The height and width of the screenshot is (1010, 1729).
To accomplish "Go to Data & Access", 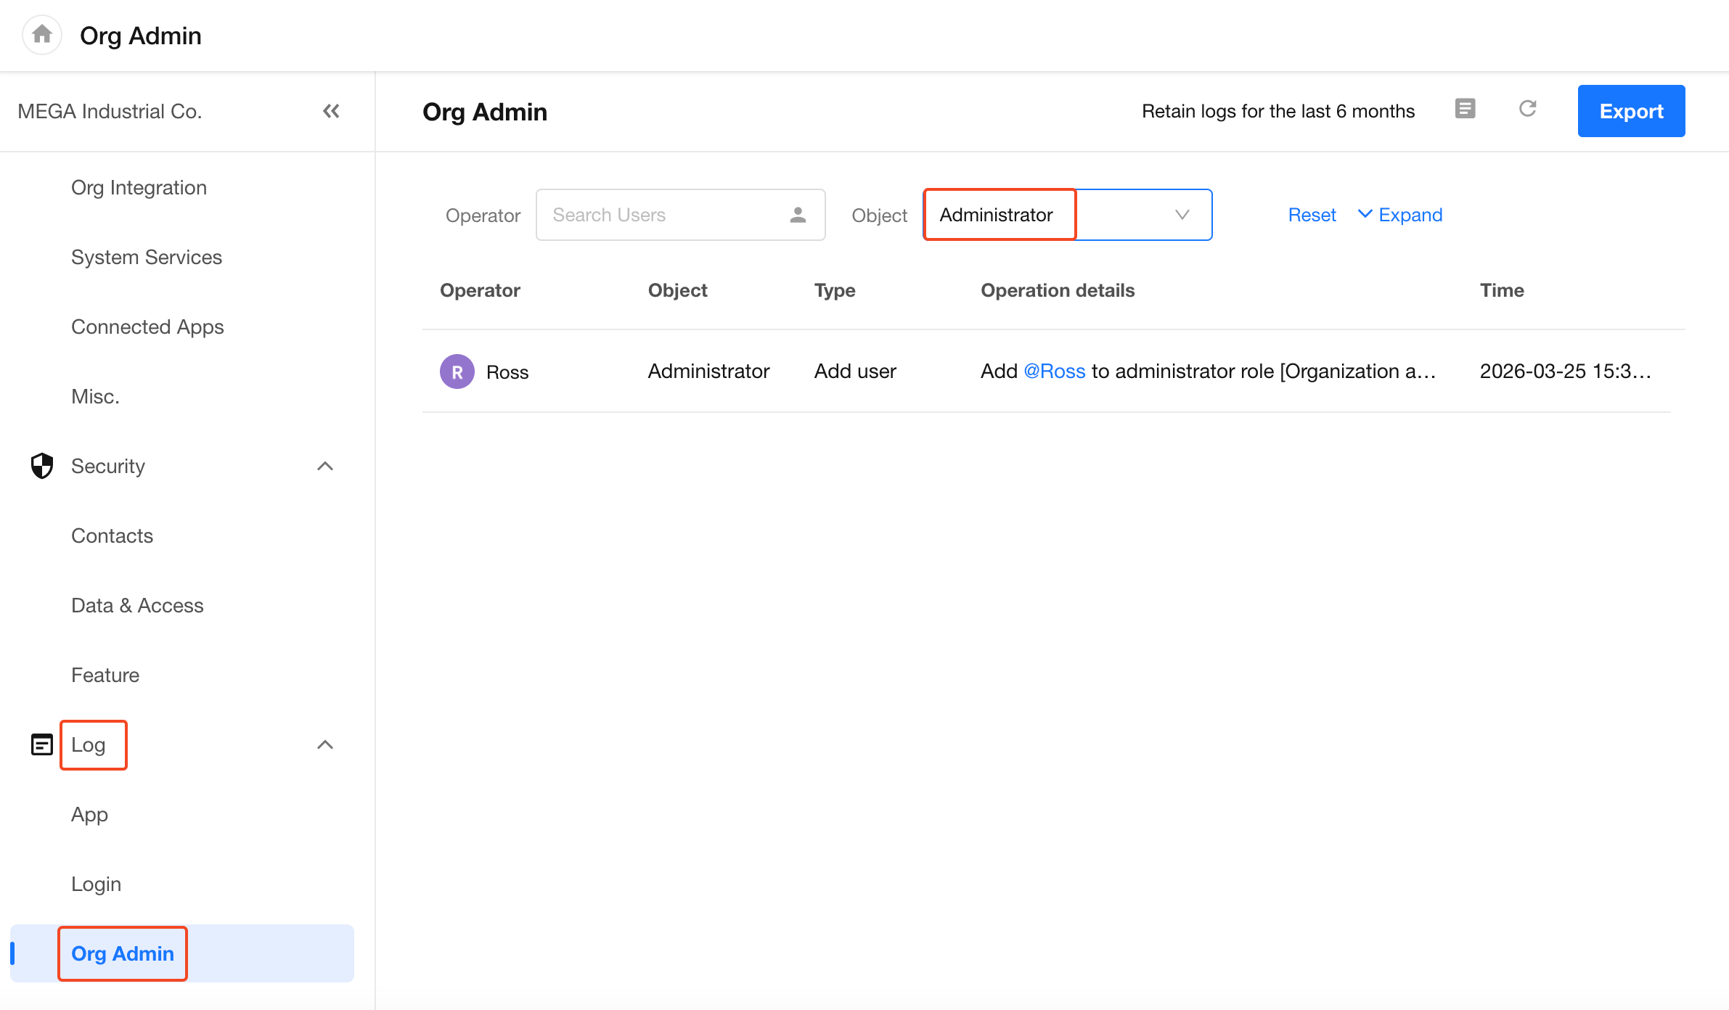I will pyautogui.click(x=137, y=605).
